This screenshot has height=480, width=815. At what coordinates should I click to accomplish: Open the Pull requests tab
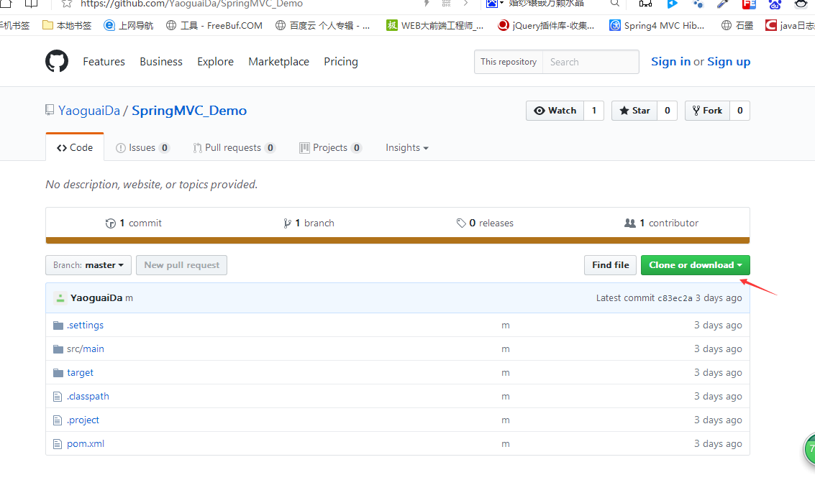233,148
